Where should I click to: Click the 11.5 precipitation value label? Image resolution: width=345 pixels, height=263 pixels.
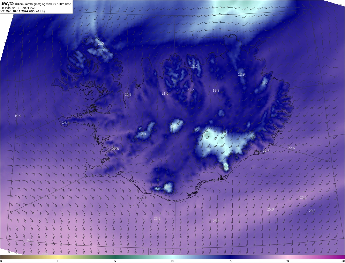point(101,43)
